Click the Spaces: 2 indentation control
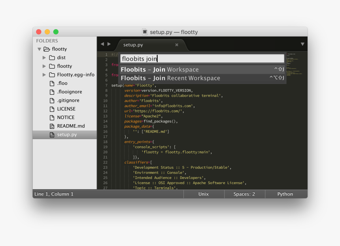This screenshot has width=340, height=246. coord(244,194)
